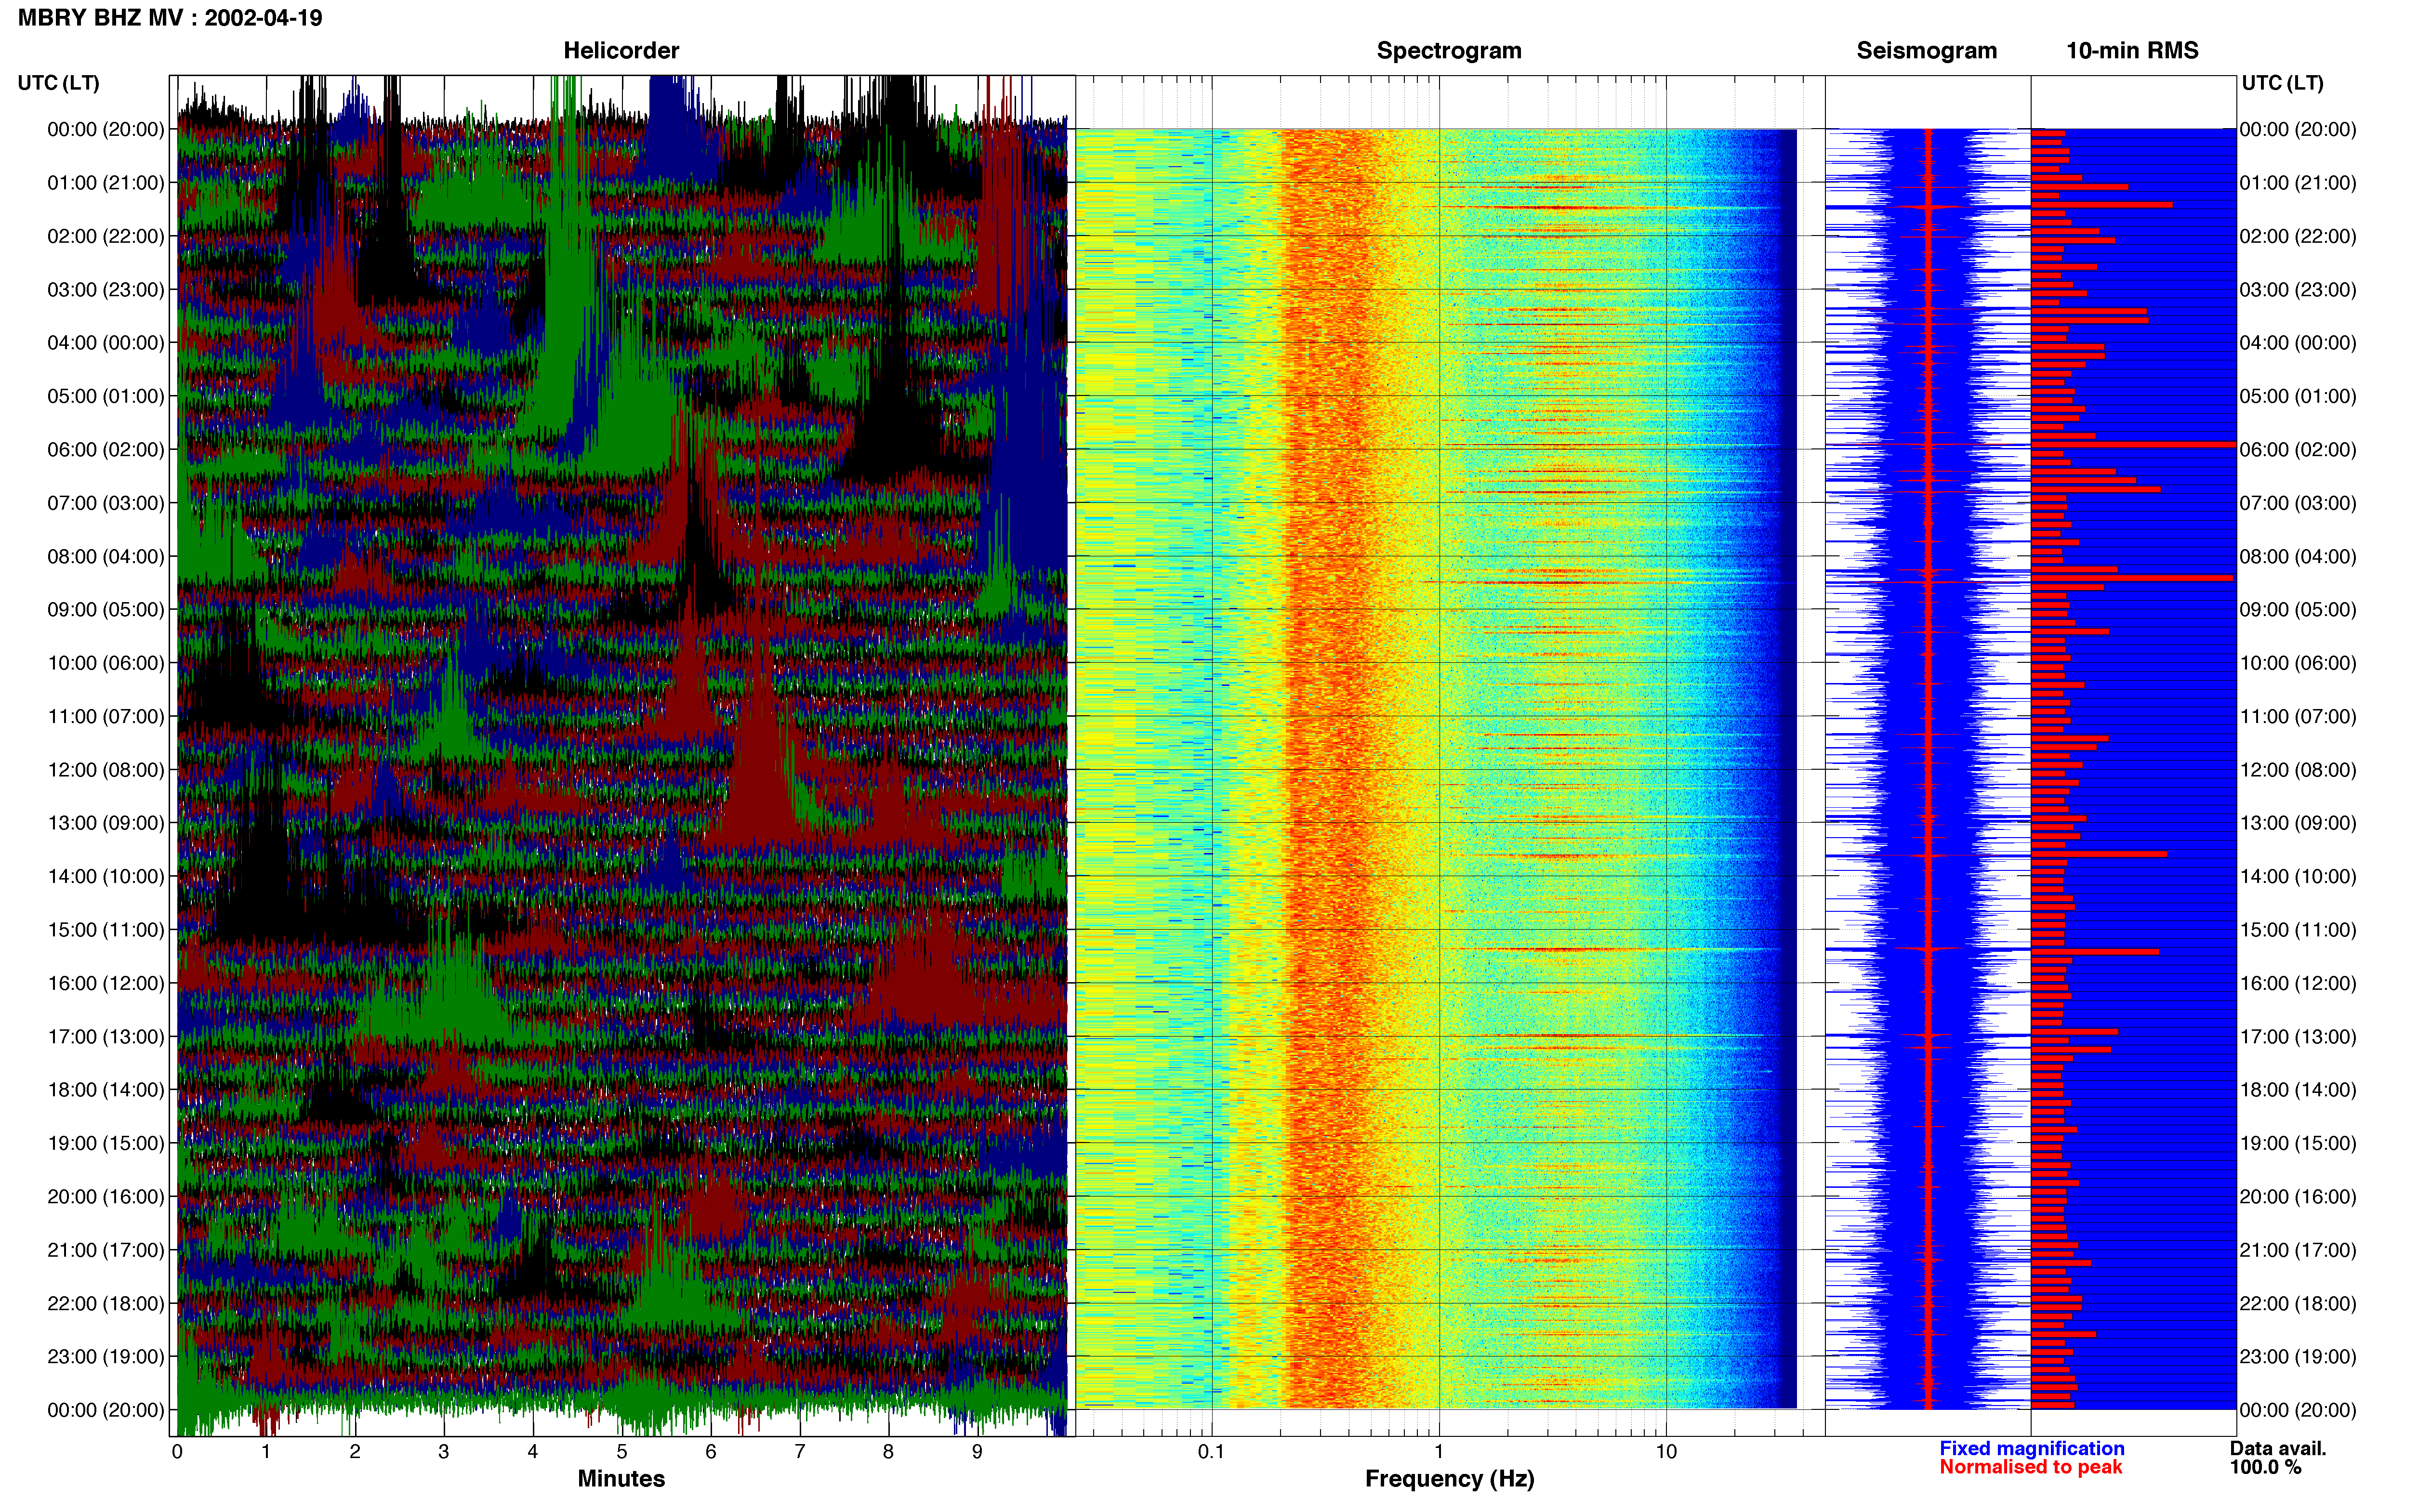The width and height of the screenshot is (2418, 1512).
Task: Click the UTC (LT) header beside the RMS panel
Action: [2282, 83]
